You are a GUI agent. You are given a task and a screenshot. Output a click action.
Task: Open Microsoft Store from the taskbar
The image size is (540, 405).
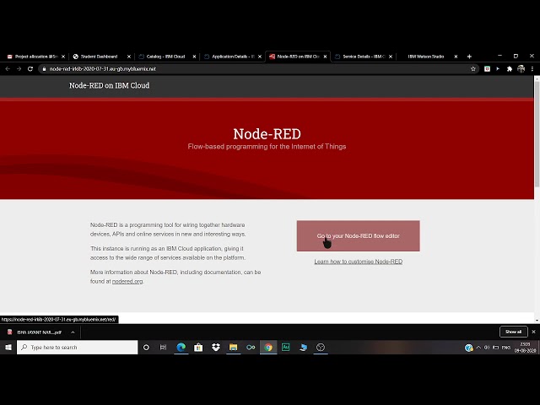(x=198, y=347)
